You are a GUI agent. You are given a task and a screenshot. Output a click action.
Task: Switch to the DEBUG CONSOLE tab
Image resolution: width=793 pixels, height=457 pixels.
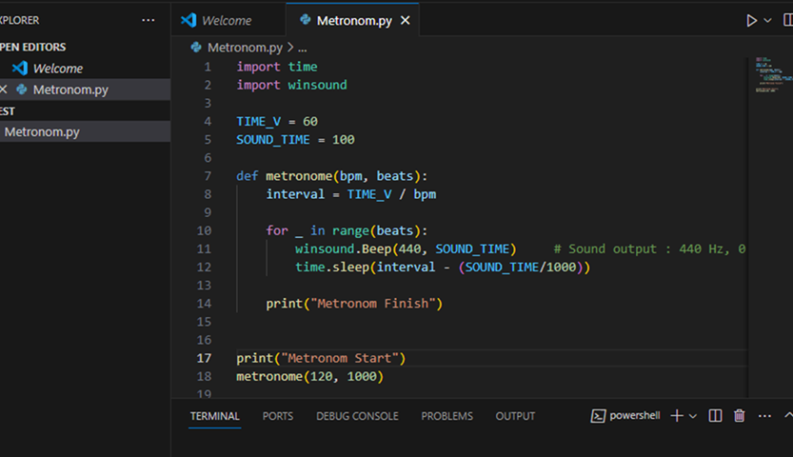click(357, 416)
